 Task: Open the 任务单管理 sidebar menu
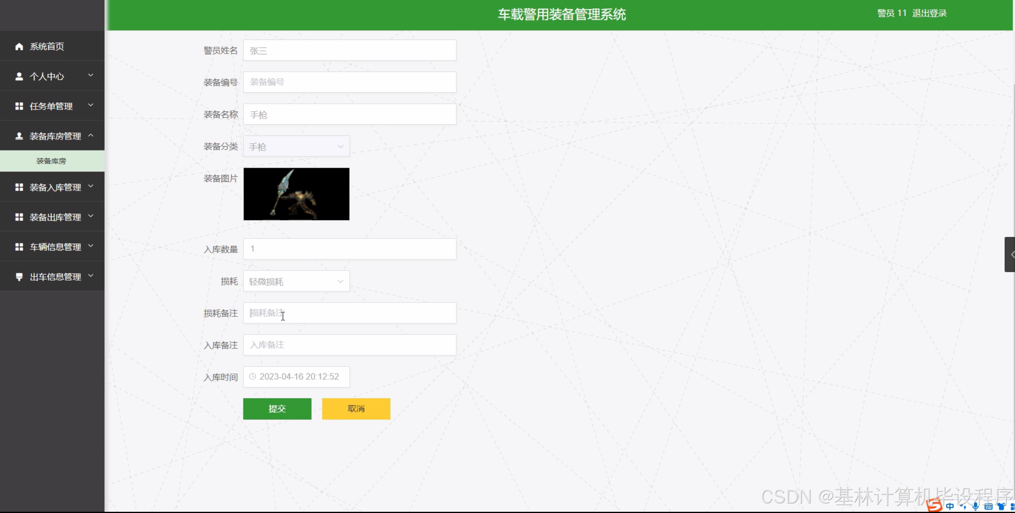(52, 106)
